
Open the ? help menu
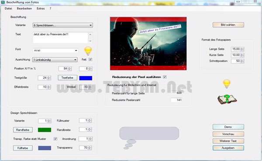[50, 8]
